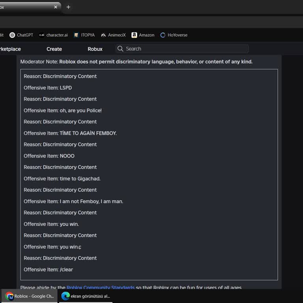Select text 'Offensive Item: time to Gigachad.'
Image resolution: width=303 pixels, height=303 pixels.
(62, 179)
